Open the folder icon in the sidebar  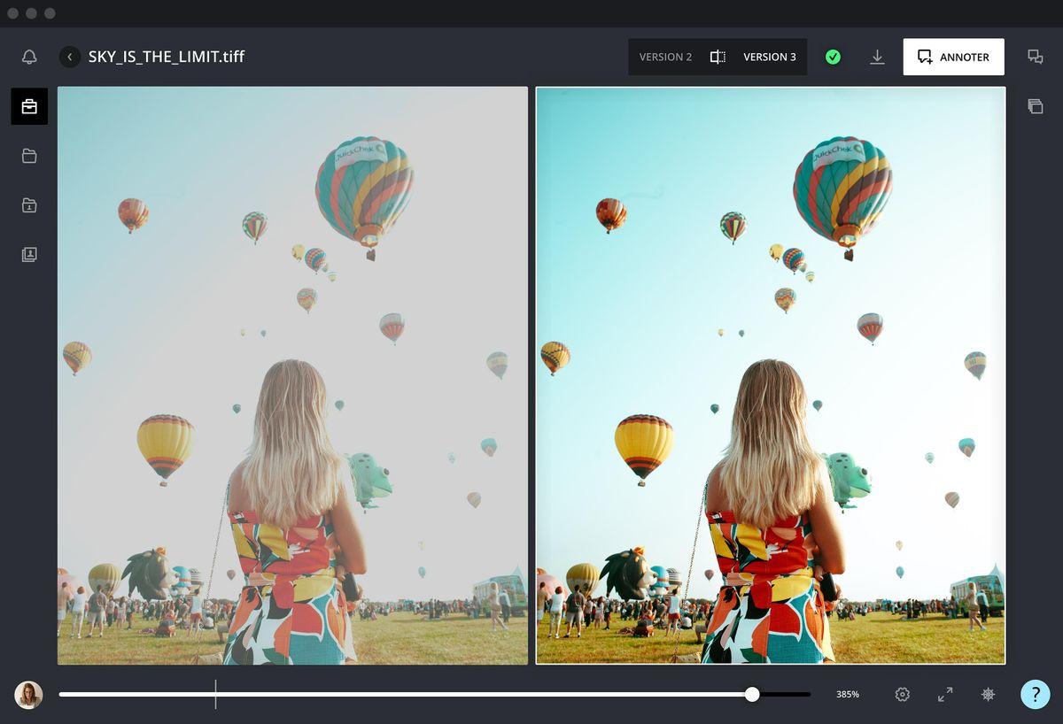pos(29,156)
